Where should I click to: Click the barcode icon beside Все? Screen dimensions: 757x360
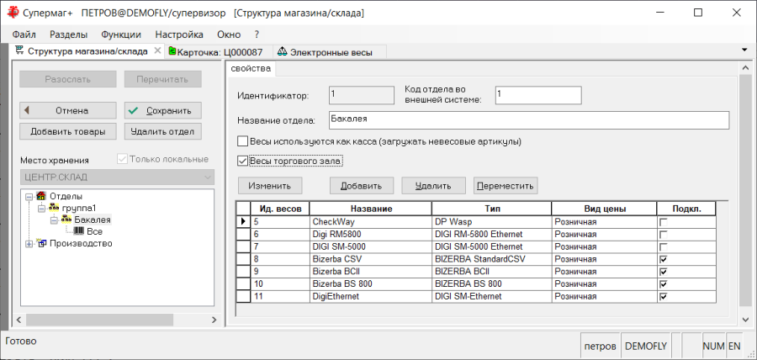point(79,231)
